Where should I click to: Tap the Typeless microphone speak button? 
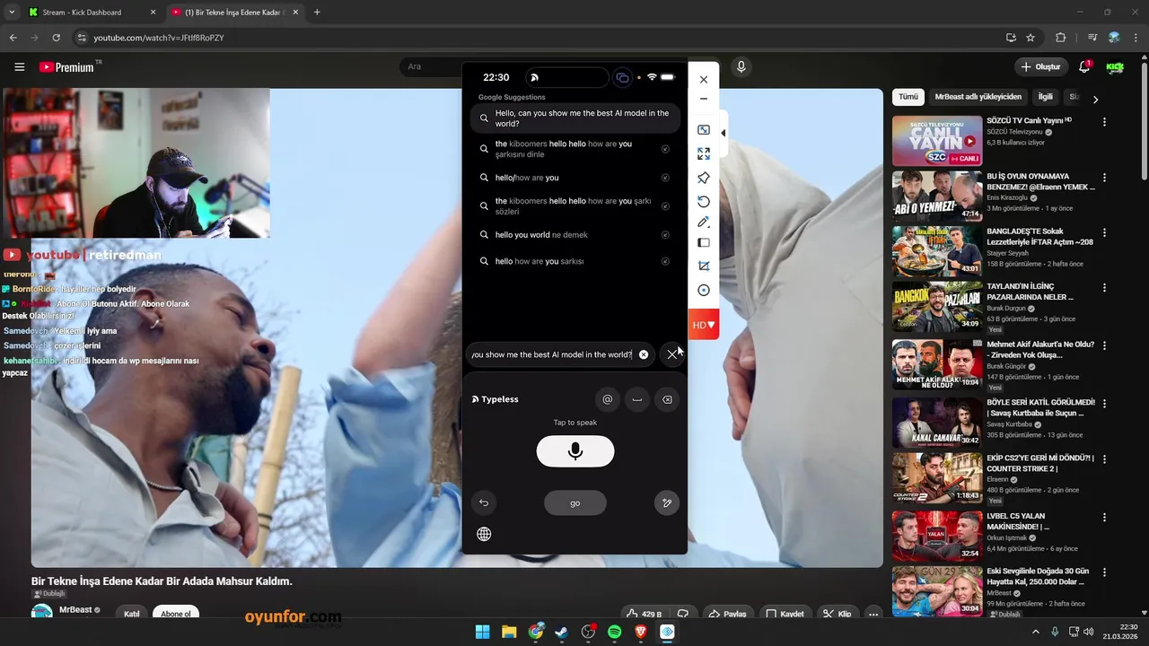click(x=575, y=451)
